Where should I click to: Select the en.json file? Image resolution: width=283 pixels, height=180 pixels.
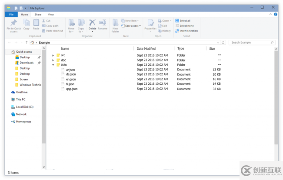(x=69, y=79)
